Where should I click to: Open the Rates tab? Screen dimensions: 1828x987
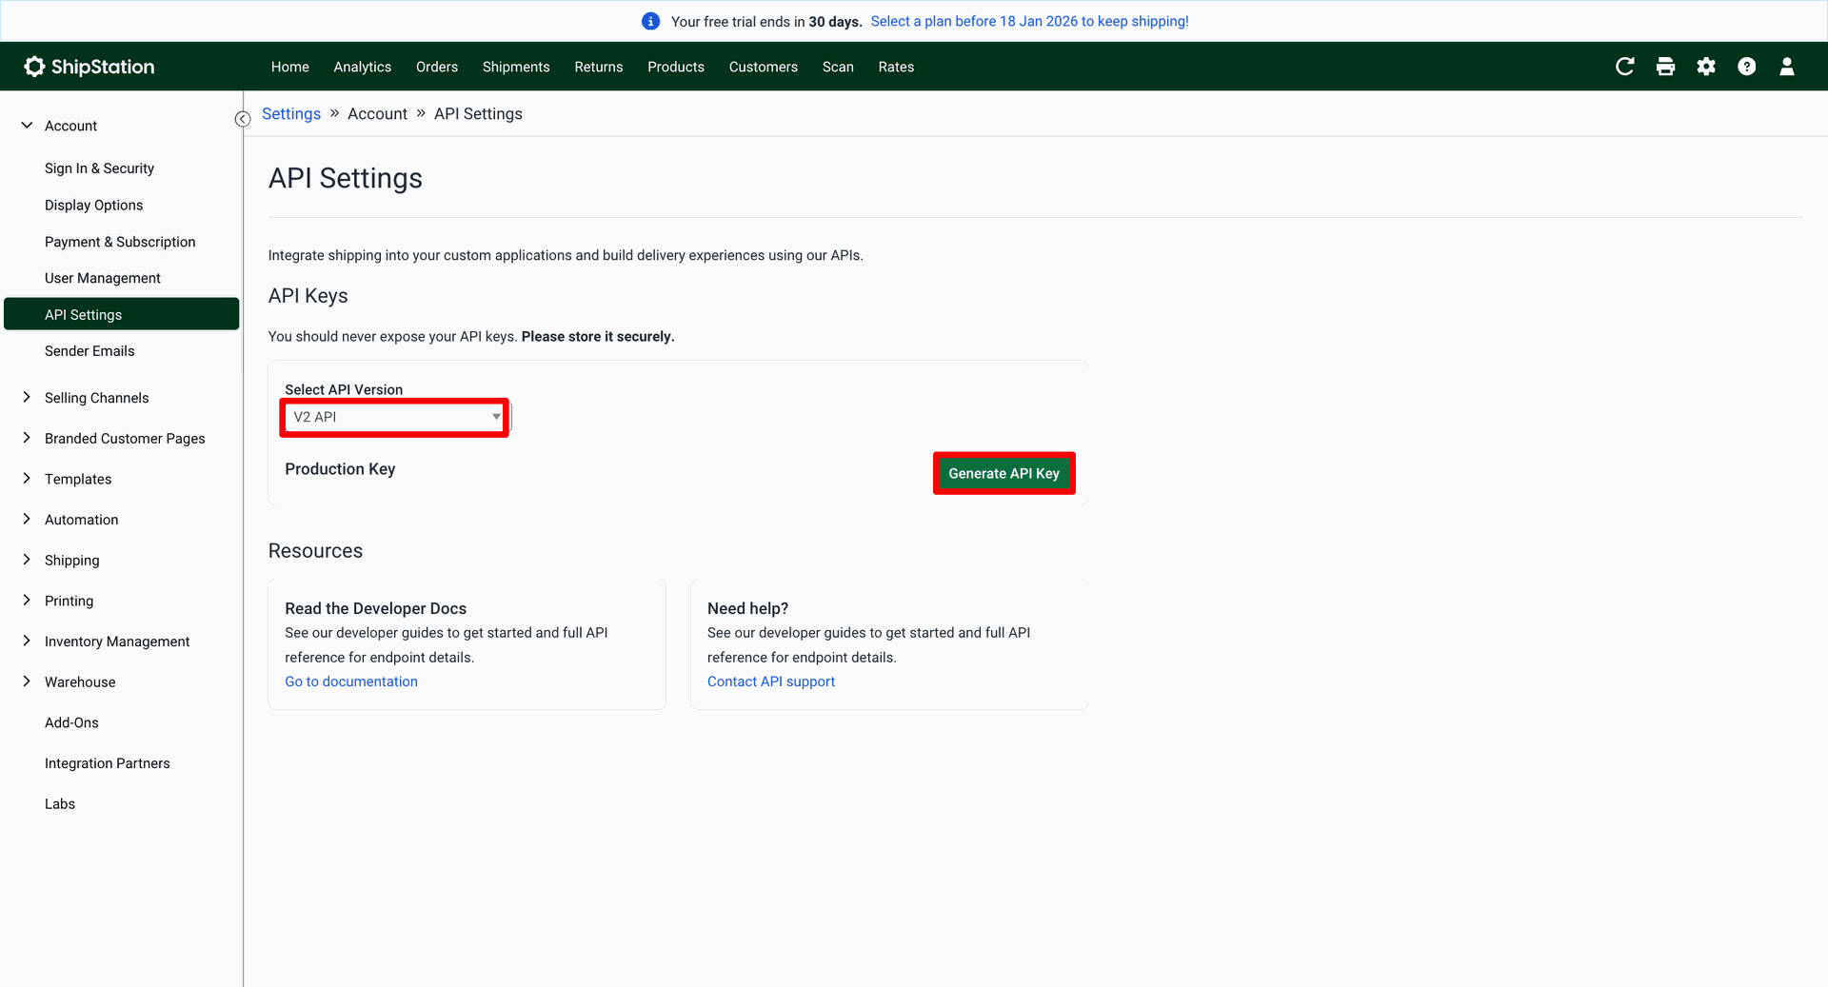pos(896,67)
